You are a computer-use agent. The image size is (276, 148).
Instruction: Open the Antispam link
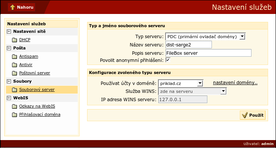pos(29,56)
